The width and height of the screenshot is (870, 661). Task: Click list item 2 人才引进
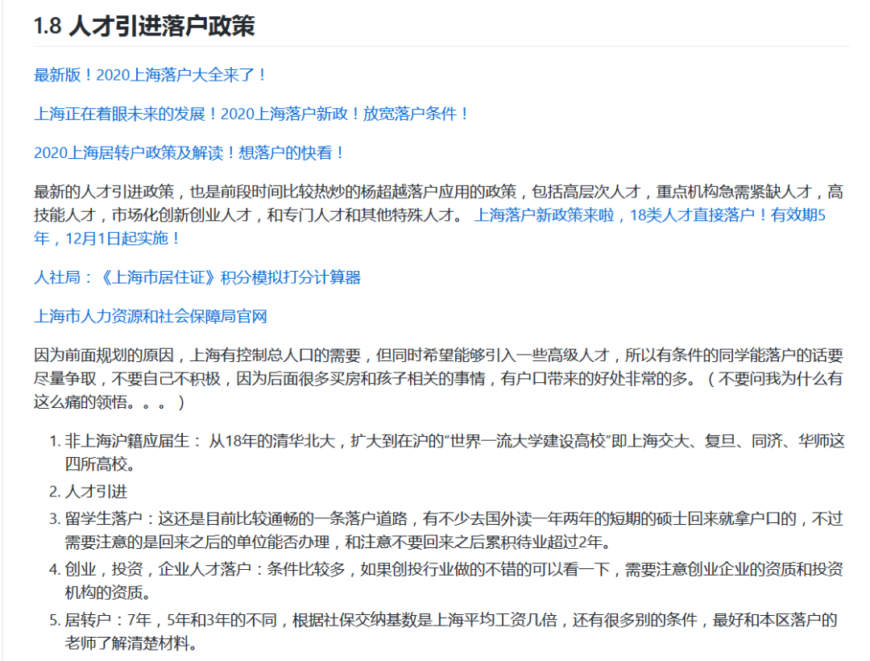(x=96, y=491)
